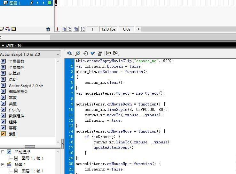The width and height of the screenshot is (236, 174).
Task: Click Show code hint icon
Action: point(108,53)
